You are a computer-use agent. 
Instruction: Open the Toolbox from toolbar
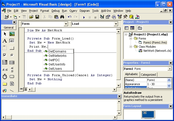click(x=125, y=17)
